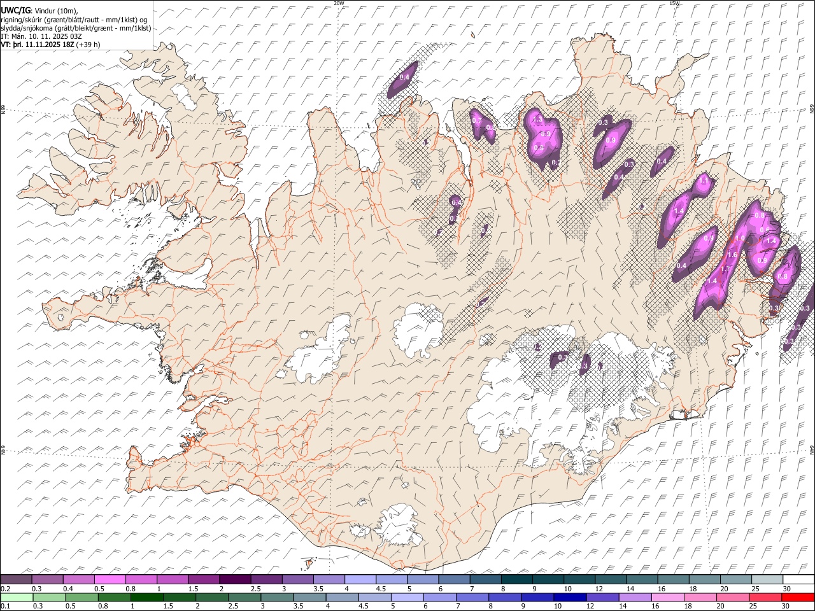Select the light green 0.1 swatch in lower legend

click(17, 597)
